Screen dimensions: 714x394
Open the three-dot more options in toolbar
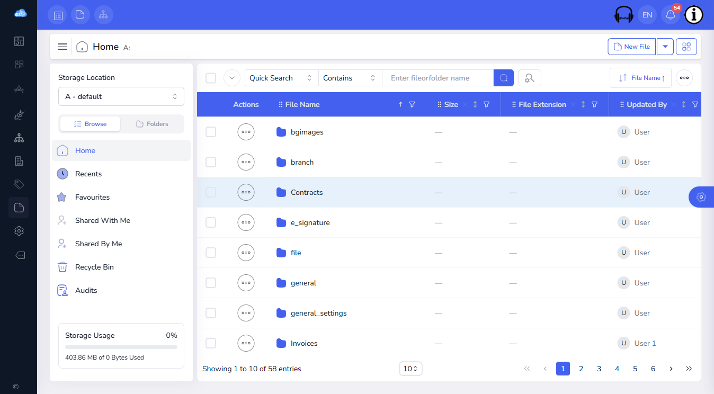684,78
